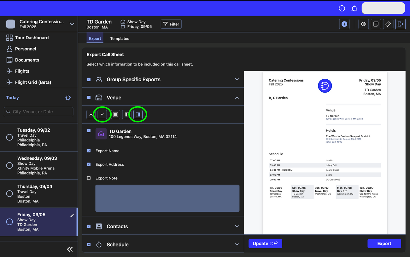
Task: Click 'TD Garden' venue title in header
Action: [x=99, y=22]
